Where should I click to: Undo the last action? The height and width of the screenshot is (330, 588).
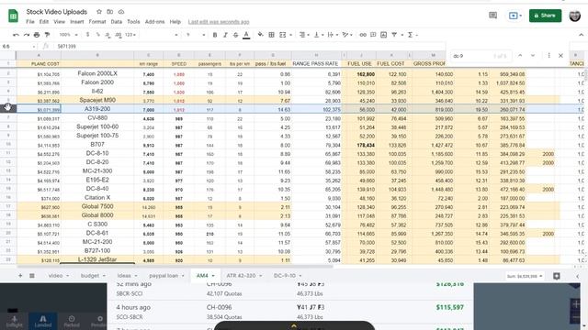click(x=16, y=35)
